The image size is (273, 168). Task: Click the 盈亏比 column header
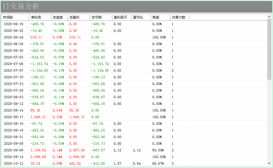(x=141, y=17)
